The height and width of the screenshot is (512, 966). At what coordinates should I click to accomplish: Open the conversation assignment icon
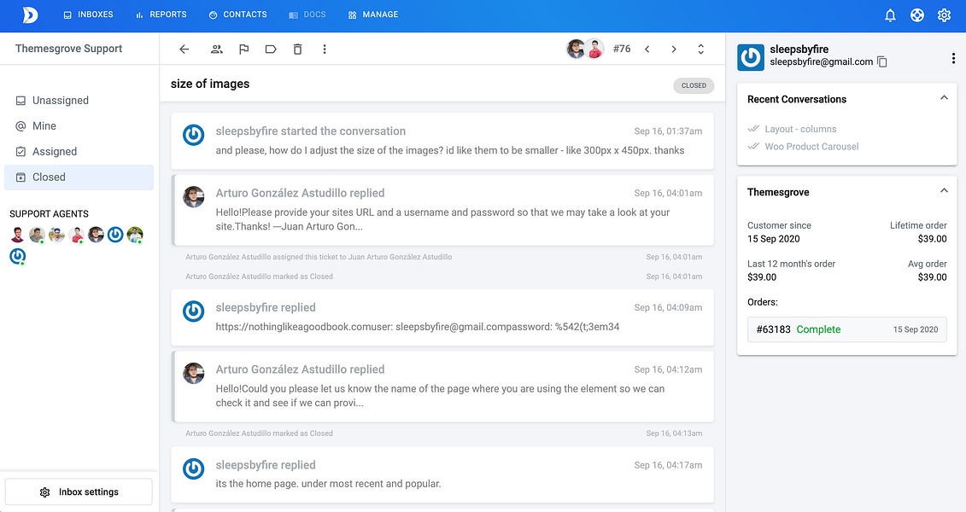[217, 49]
